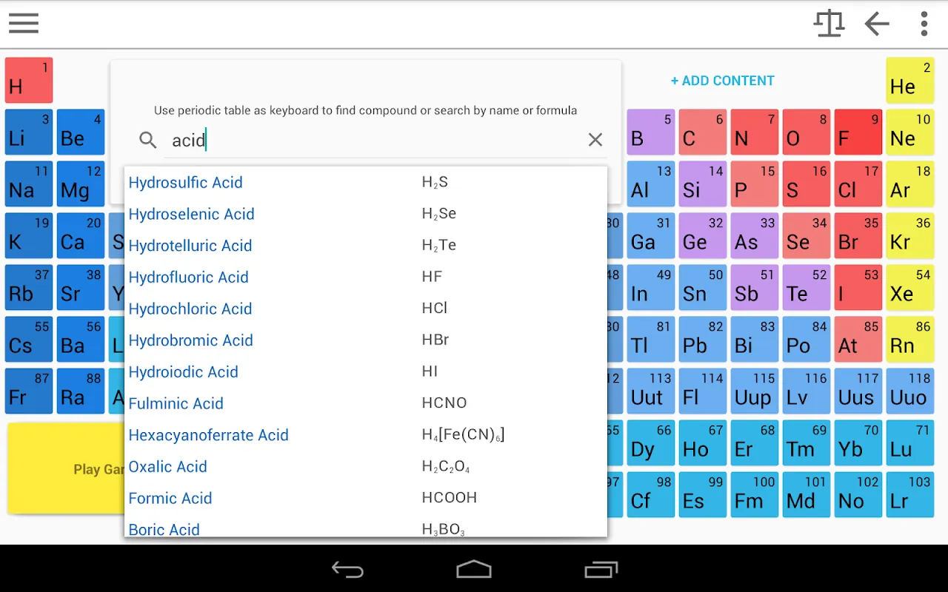Tap the yellow Helium element tile
Image resolution: width=948 pixels, height=592 pixels.
909,81
